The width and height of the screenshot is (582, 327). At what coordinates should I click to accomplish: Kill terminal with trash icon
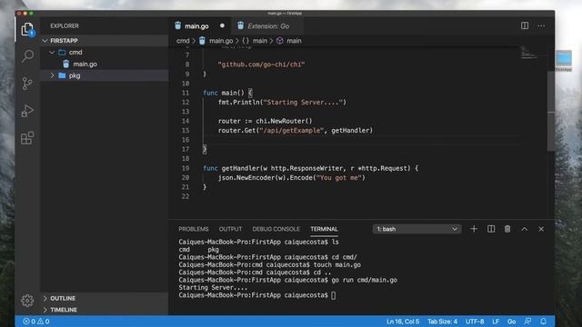click(x=507, y=229)
